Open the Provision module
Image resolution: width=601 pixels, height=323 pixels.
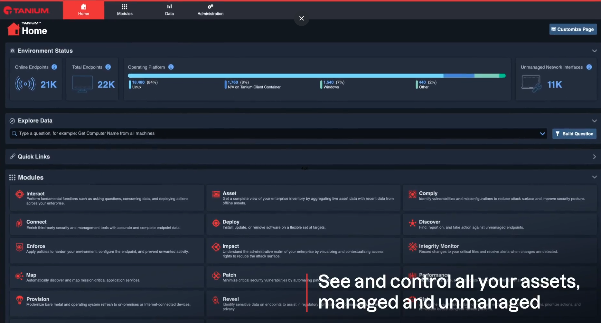click(107, 303)
